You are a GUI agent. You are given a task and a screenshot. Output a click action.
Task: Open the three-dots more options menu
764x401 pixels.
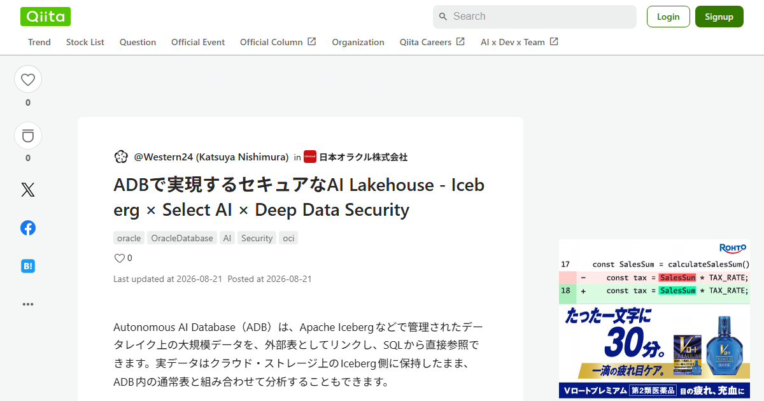(28, 304)
